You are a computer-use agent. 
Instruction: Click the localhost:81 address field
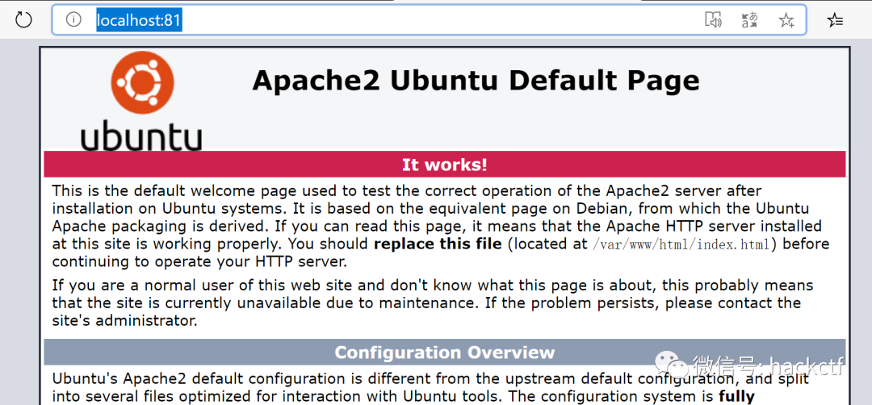429,20
